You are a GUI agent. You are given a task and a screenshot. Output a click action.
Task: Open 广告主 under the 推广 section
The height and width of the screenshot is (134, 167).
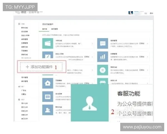click(24, 90)
